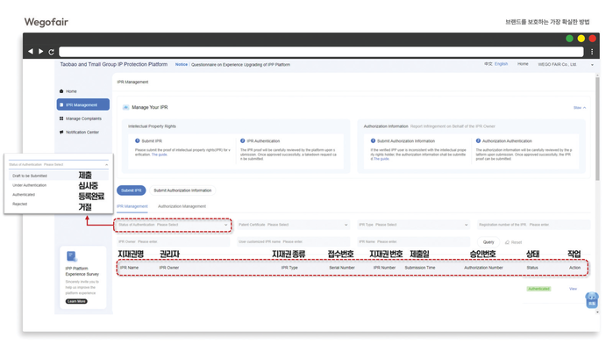Collapse the Status of Authentication popup chevron

[x=106, y=165]
